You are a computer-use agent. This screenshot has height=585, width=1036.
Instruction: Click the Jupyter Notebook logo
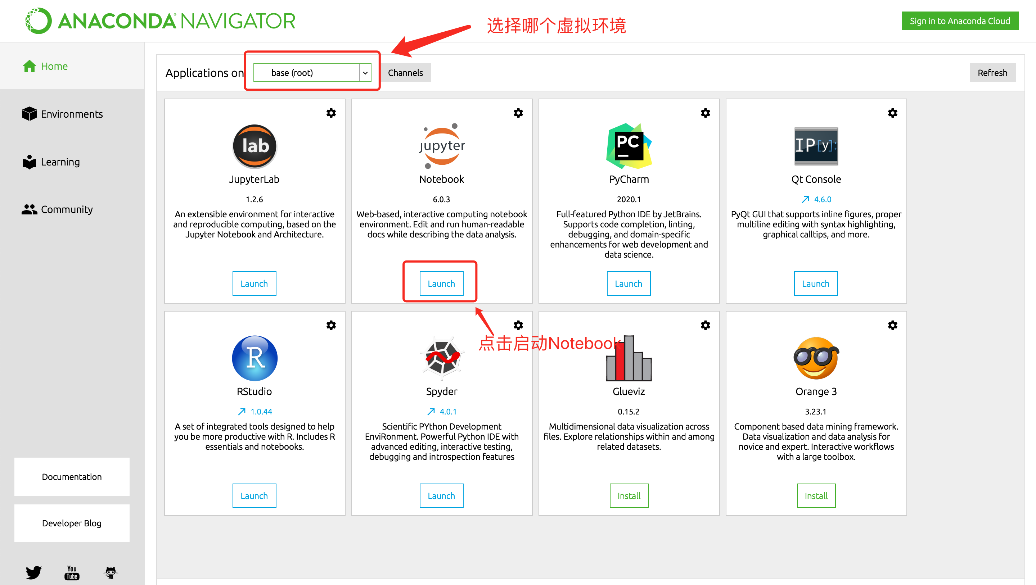442,146
